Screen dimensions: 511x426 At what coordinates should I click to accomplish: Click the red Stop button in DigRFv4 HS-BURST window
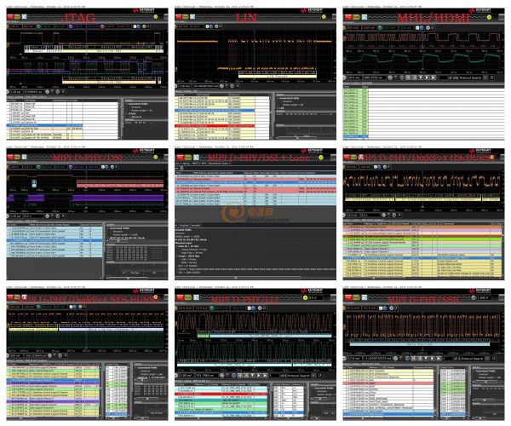pos(348,157)
